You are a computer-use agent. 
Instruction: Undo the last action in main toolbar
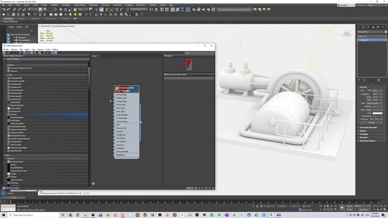(4, 10)
